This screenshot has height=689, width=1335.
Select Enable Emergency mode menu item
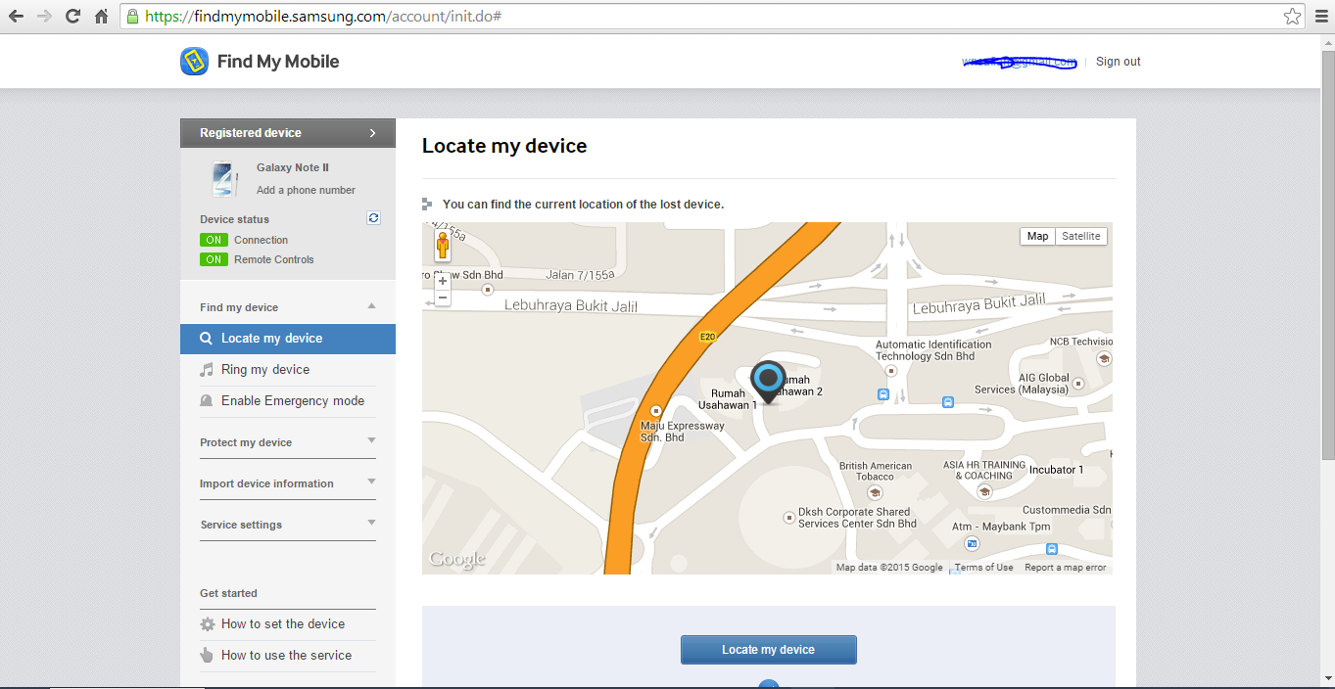click(288, 401)
